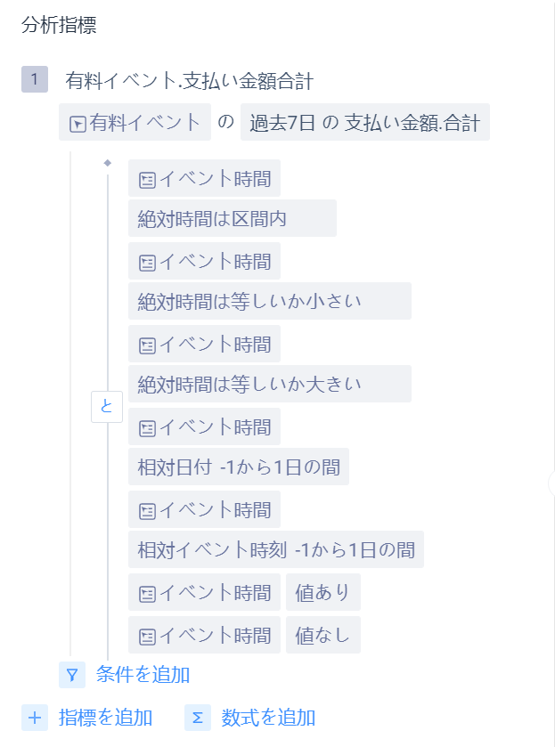Open the 有料イベント event dropdown
The image size is (555, 747).
pos(135,122)
